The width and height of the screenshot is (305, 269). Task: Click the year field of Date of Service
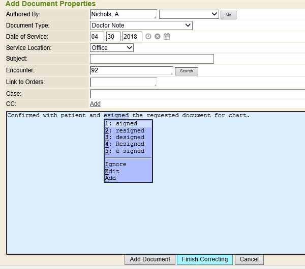tap(132, 36)
